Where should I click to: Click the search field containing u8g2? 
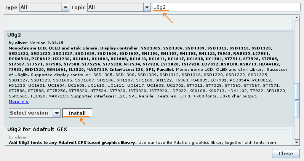(x=226, y=7)
